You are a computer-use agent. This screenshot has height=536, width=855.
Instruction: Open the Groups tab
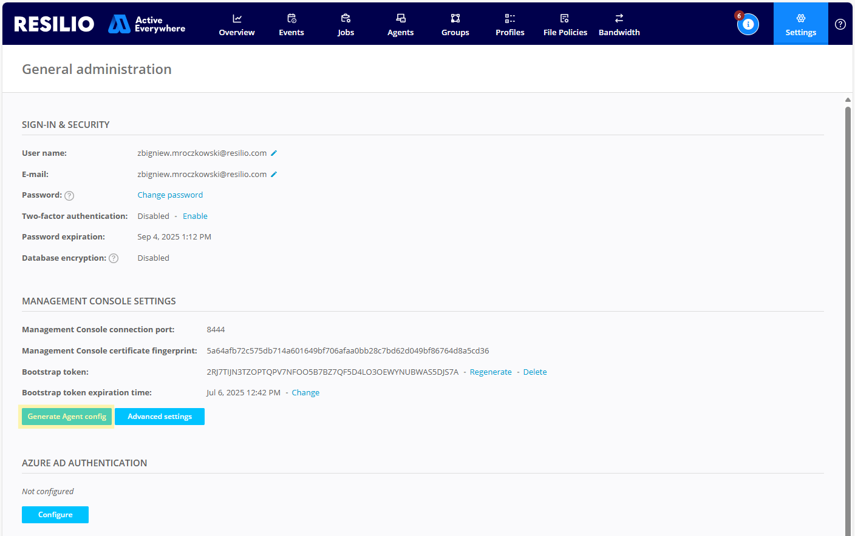click(455, 25)
